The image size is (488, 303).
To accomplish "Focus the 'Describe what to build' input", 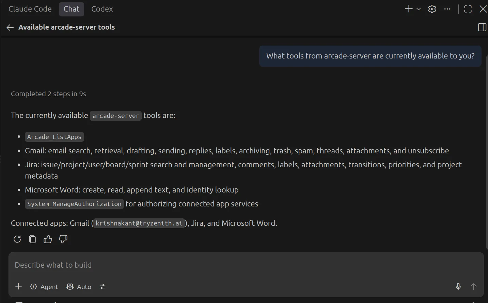I will click(x=246, y=265).
